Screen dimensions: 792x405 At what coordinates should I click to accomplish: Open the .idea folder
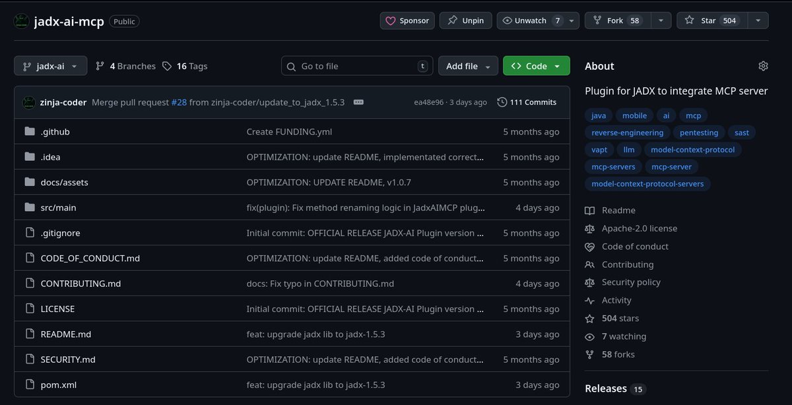pyautogui.click(x=50, y=157)
